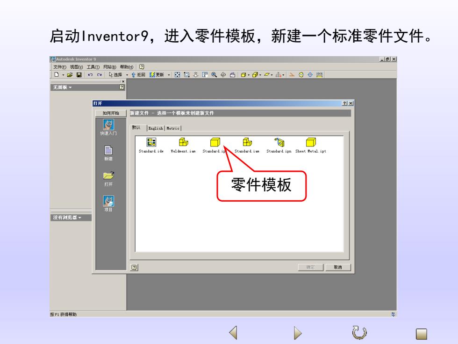Click the dialog's bottom help question icon
The width and height of the screenshot is (458, 344).
(x=134, y=267)
